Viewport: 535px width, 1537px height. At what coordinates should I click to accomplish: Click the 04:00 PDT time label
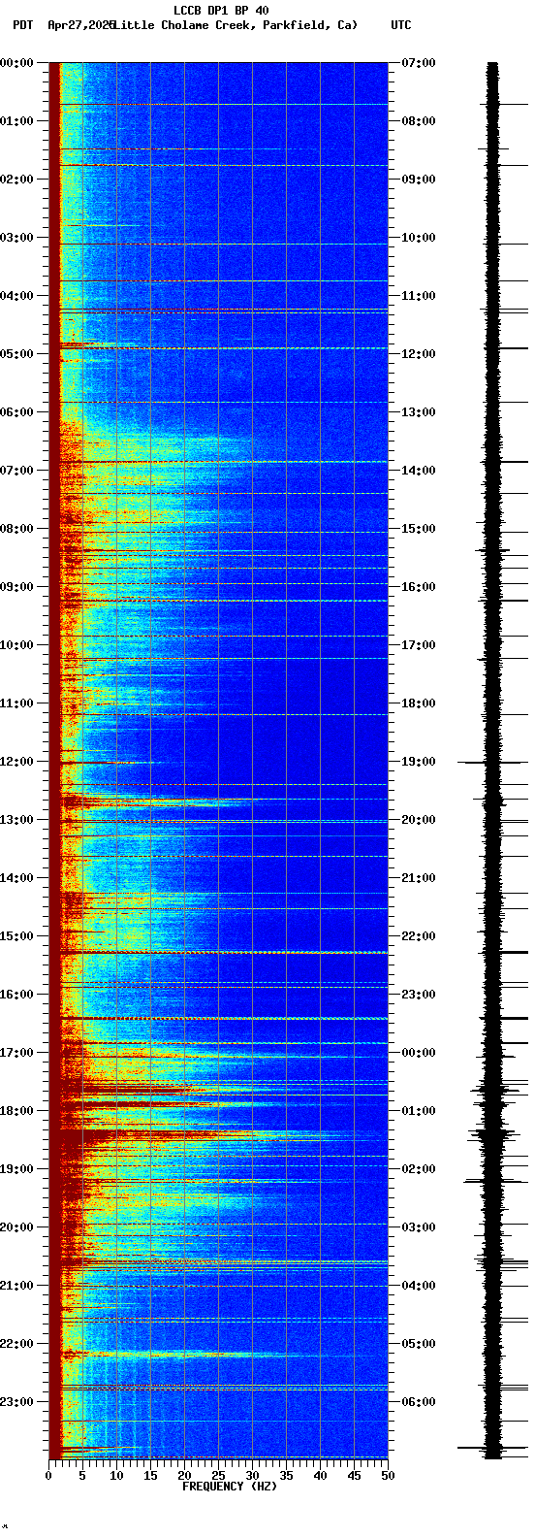pyautogui.click(x=16, y=296)
